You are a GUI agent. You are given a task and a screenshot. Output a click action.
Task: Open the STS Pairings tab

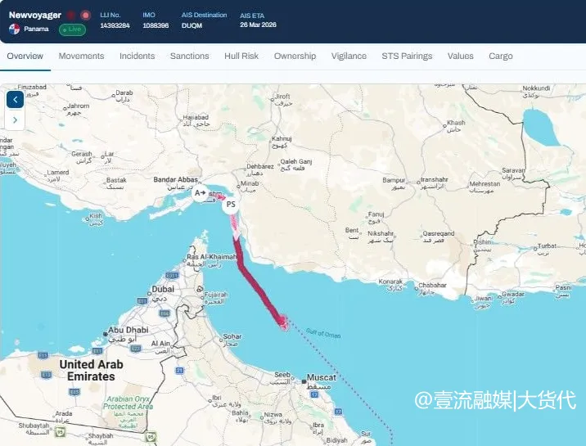[x=407, y=56]
